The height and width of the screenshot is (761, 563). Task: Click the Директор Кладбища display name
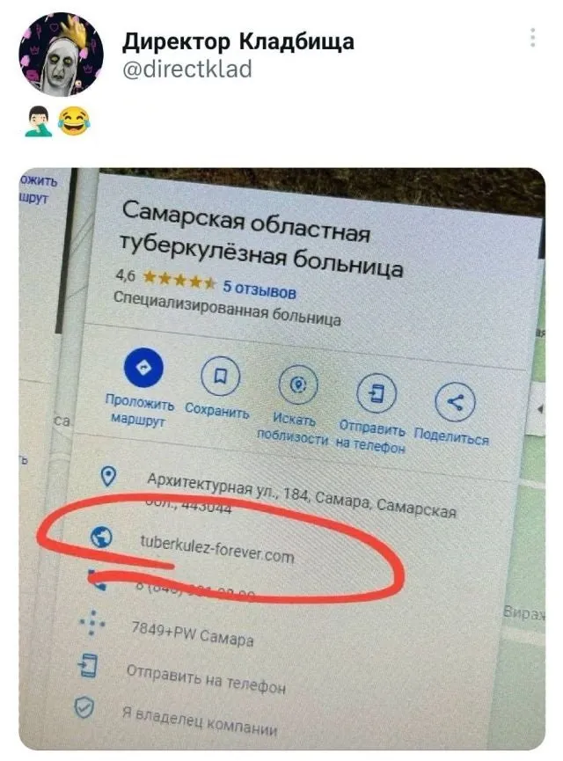pos(238,41)
